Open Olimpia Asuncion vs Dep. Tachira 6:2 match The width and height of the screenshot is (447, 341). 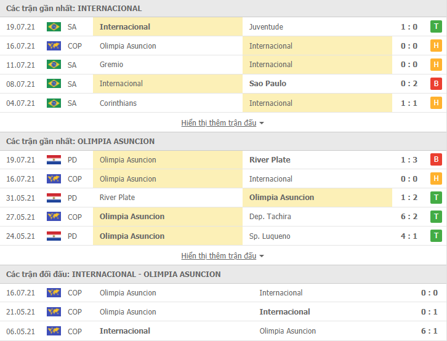coord(223,217)
